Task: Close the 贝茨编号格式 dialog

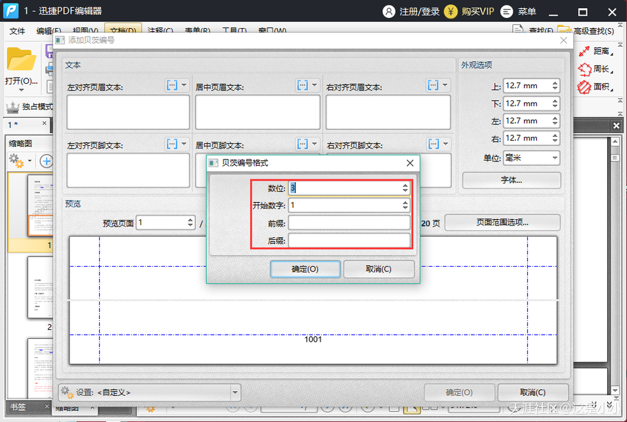Action: pos(410,163)
